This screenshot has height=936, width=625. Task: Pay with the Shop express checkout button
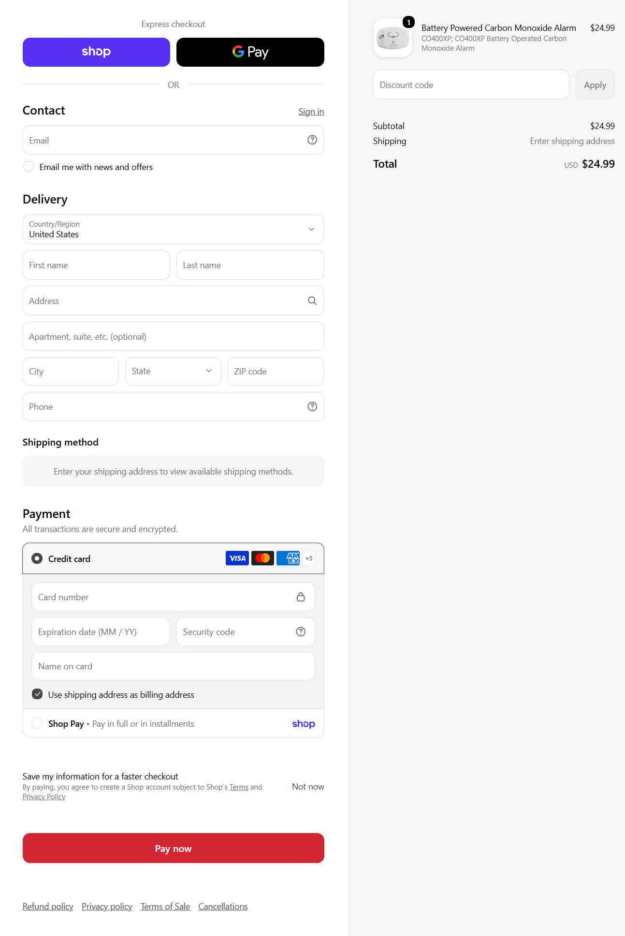pyautogui.click(x=96, y=52)
